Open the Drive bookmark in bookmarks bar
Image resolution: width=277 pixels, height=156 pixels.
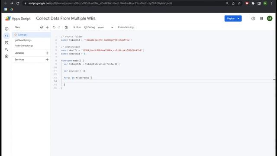[12, 9]
